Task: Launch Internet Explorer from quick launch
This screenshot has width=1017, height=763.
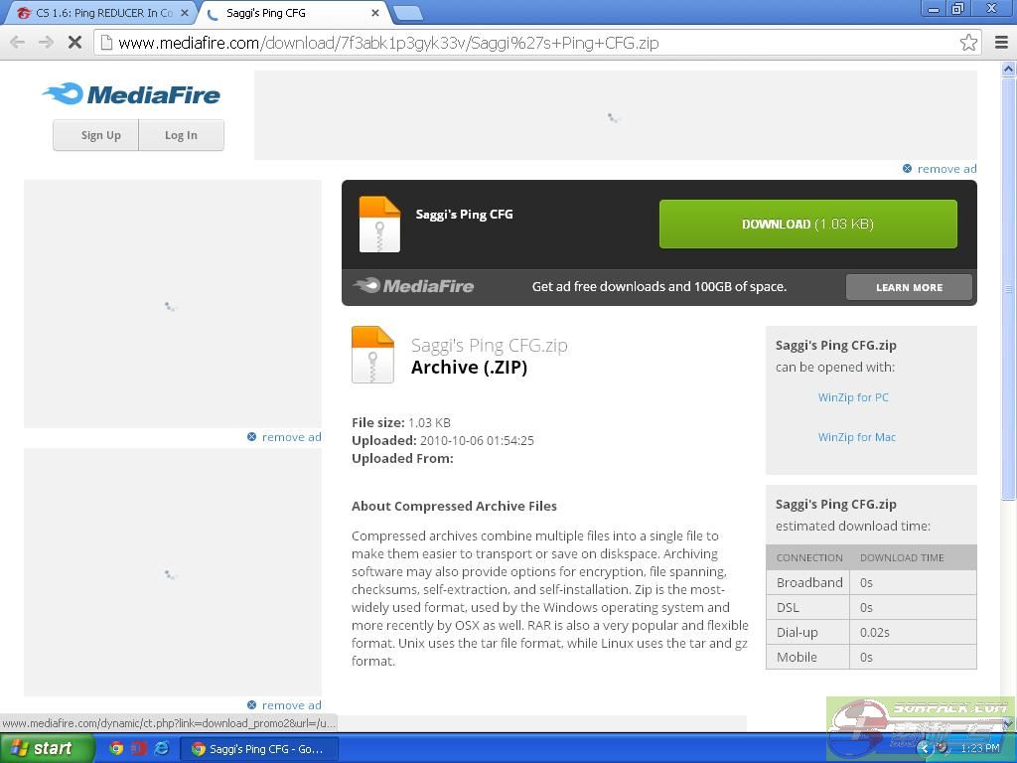Action: tap(161, 748)
